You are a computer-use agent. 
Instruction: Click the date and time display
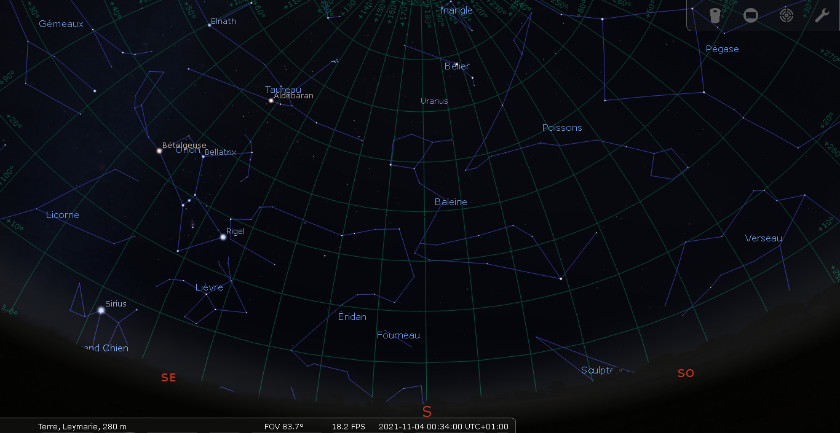pyautogui.click(x=443, y=426)
